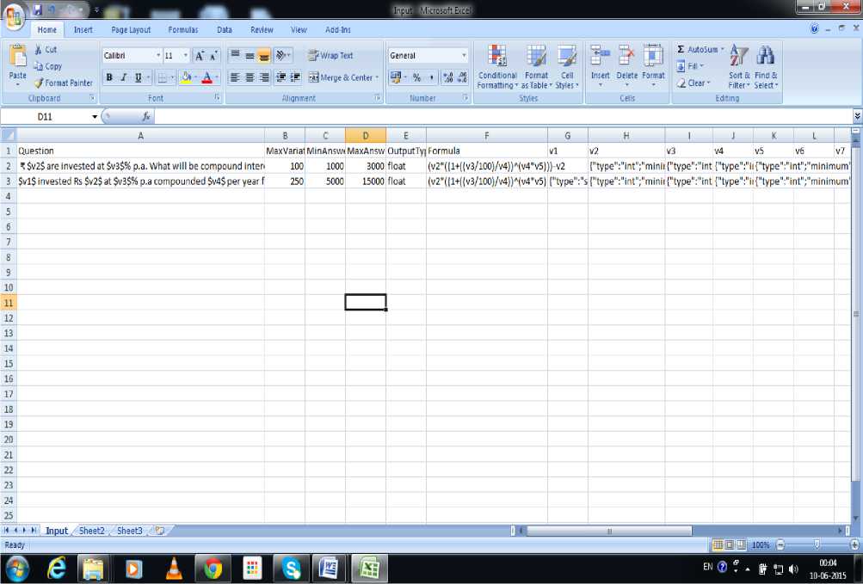
Task: Toggle top vertical alignment
Action: click(235, 56)
